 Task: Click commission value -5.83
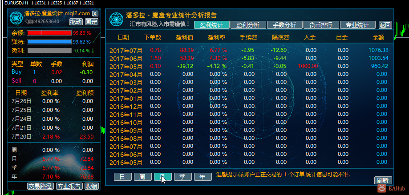coord(248,58)
